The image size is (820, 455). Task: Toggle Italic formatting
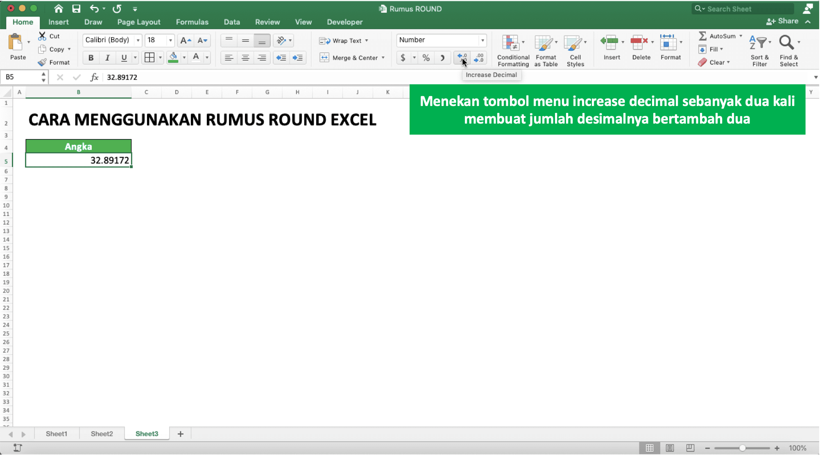click(107, 58)
